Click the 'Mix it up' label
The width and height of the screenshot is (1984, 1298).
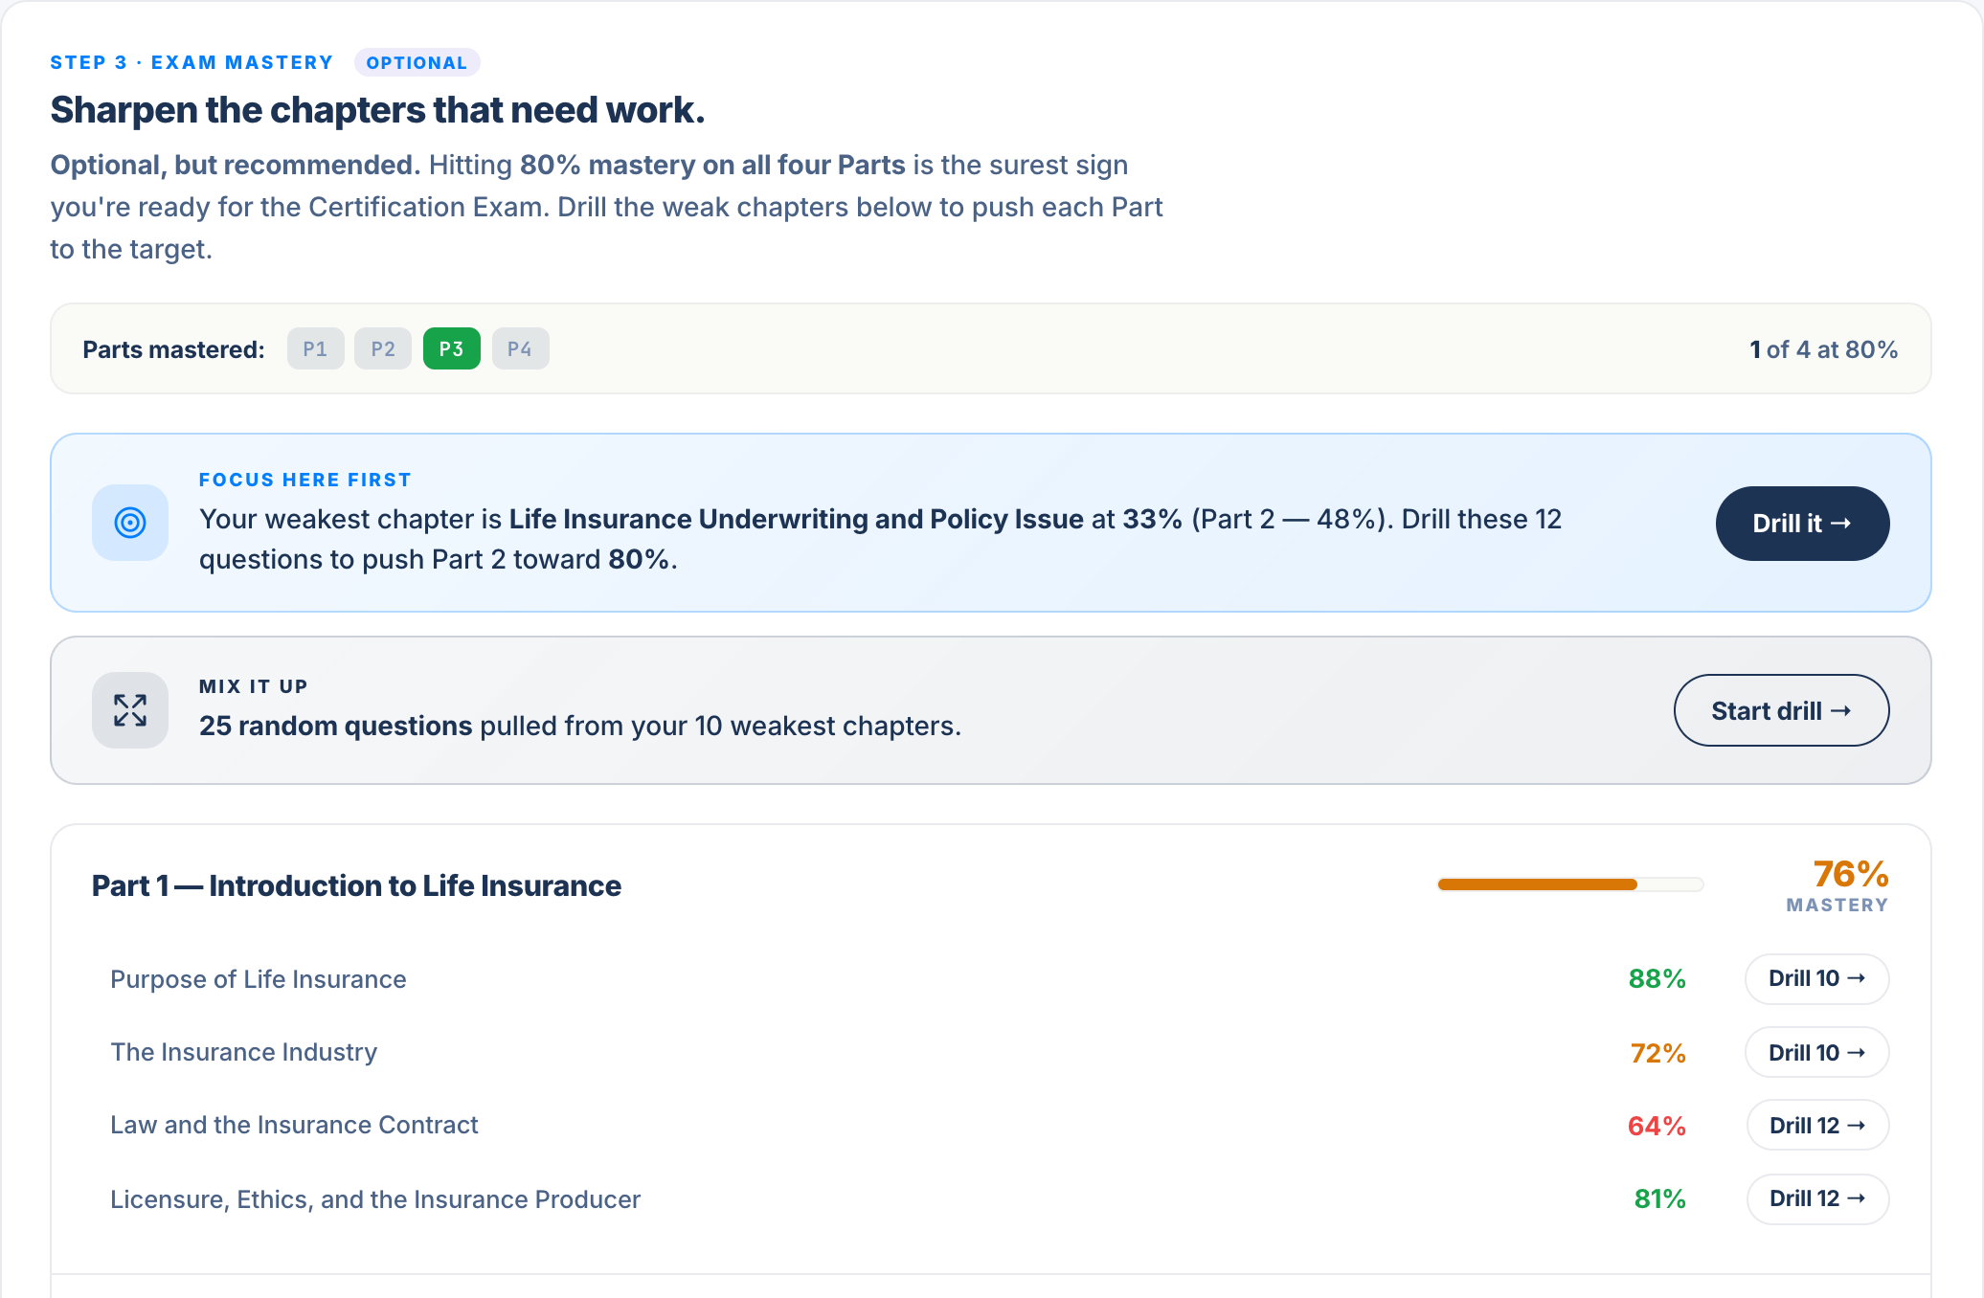(x=254, y=686)
